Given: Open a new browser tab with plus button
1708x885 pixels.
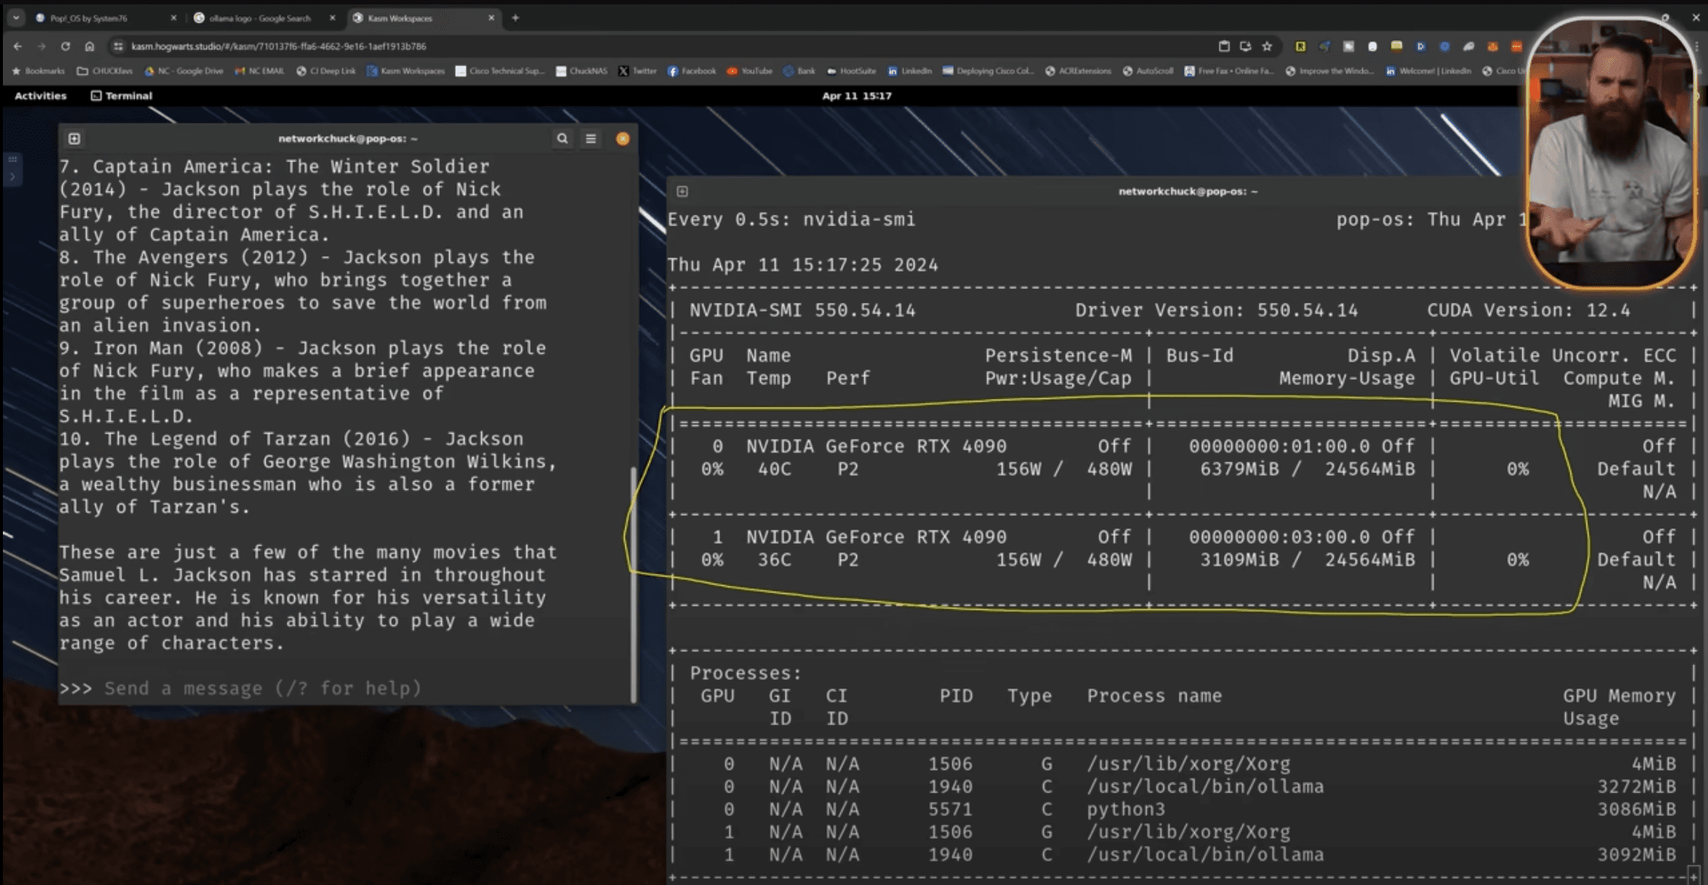Looking at the screenshot, I should tap(515, 17).
